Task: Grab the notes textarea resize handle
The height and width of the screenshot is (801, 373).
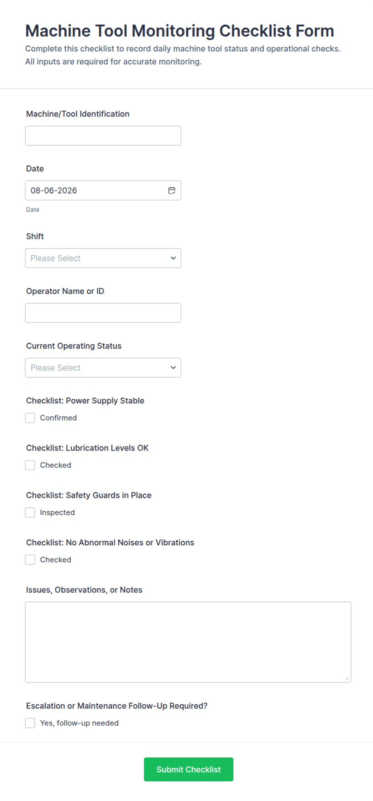Action: point(347,679)
